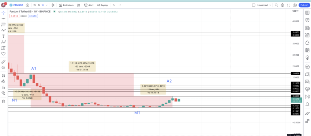Take a chart snapshot with camera
This screenshot has width=311, height=136.
pos(295,5)
